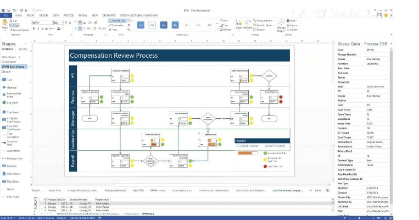Open the Fill dropdown in Shape Styles

point(225,21)
